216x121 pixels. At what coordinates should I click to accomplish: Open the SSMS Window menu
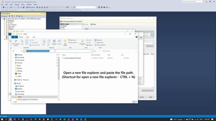[29, 4]
